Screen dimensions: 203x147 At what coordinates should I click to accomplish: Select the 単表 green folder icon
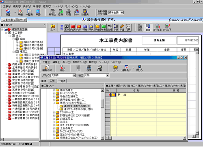pos(104,28)
